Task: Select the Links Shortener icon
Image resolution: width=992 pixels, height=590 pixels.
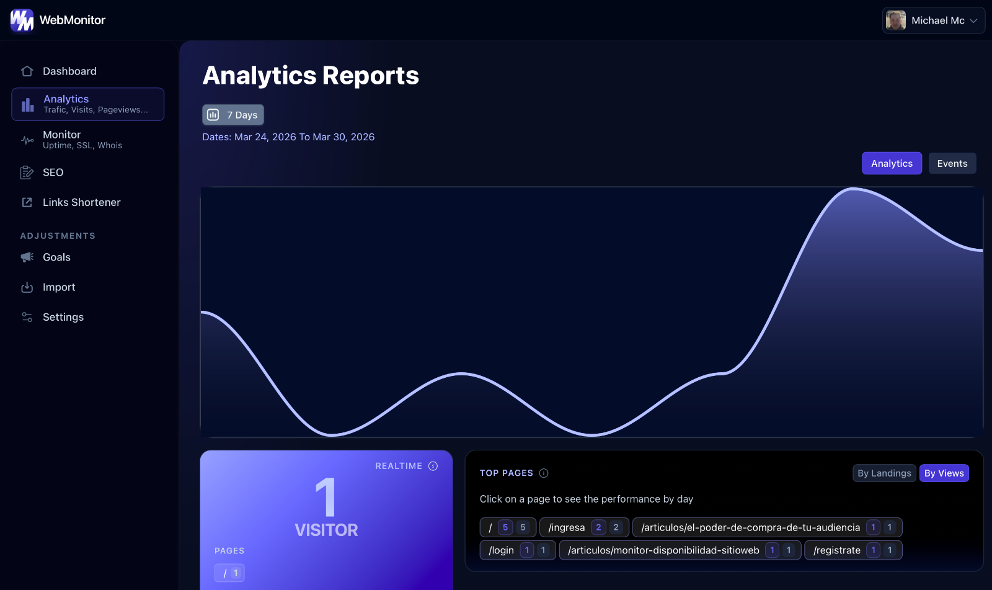Action: [x=27, y=202]
